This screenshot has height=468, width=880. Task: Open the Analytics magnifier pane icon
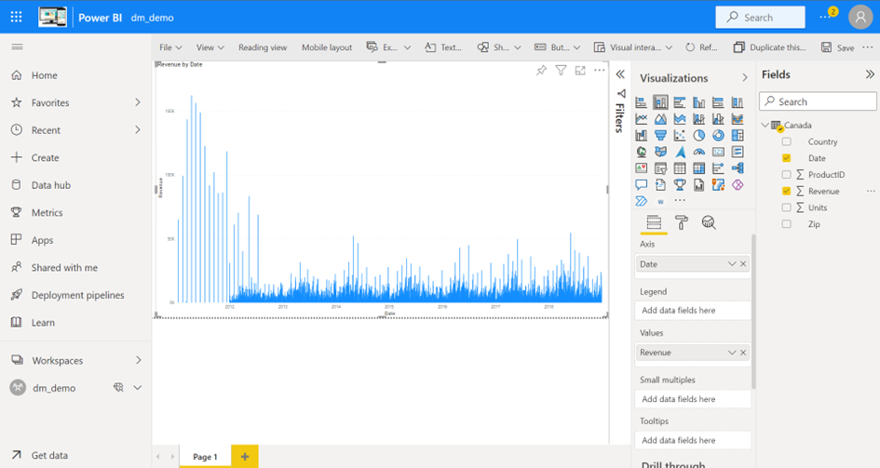[709, 222]
